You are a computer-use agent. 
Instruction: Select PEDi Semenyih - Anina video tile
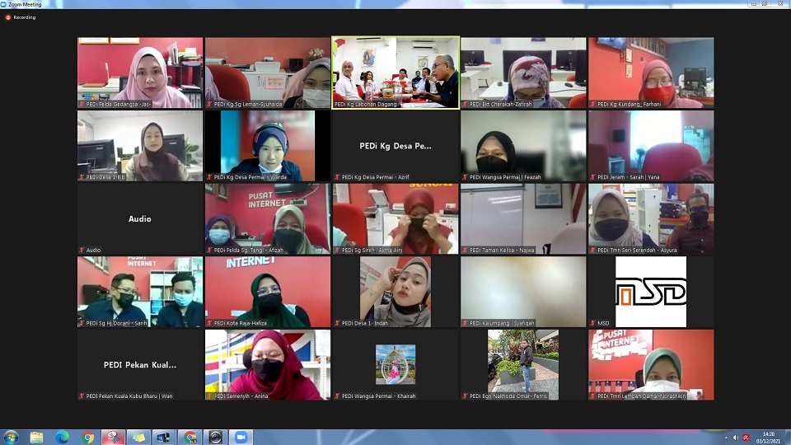coord(268,364)
